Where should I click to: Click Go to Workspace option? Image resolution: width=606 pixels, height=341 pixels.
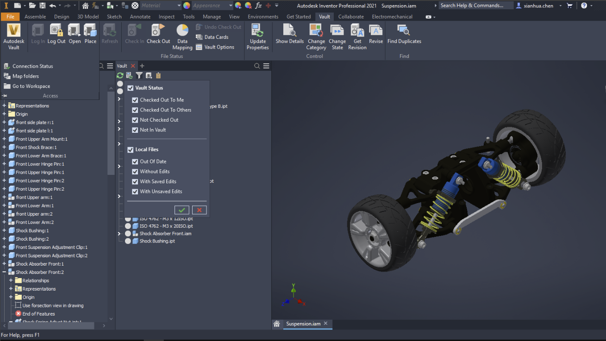(x=27, y=87)
